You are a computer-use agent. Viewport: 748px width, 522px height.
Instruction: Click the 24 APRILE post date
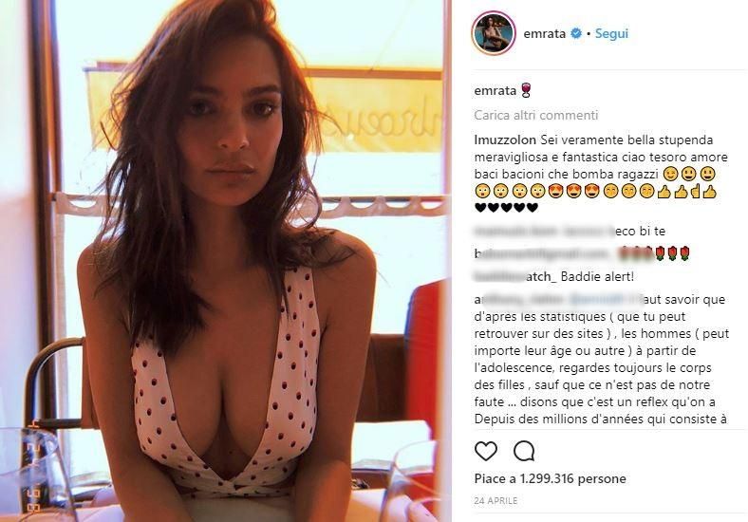(x=496, y=500)
